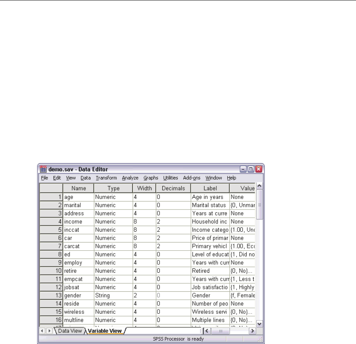The width and height of the screenshot is (356, 344).
Task: Click the Values column header
Action: 242,188
